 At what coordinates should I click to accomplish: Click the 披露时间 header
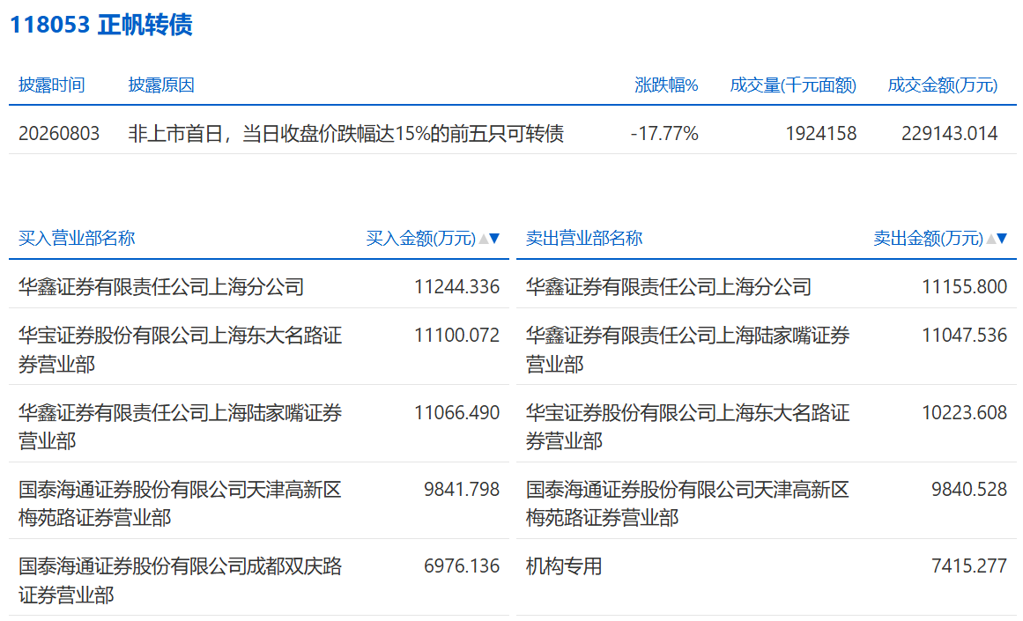[x=51, y=85]
